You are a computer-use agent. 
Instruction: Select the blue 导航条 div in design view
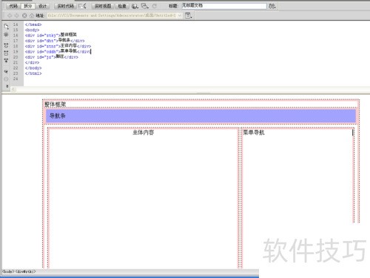(201, 116)
